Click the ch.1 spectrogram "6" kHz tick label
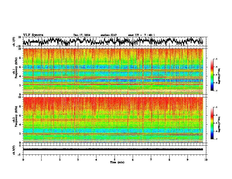 [x=20, y=67]
